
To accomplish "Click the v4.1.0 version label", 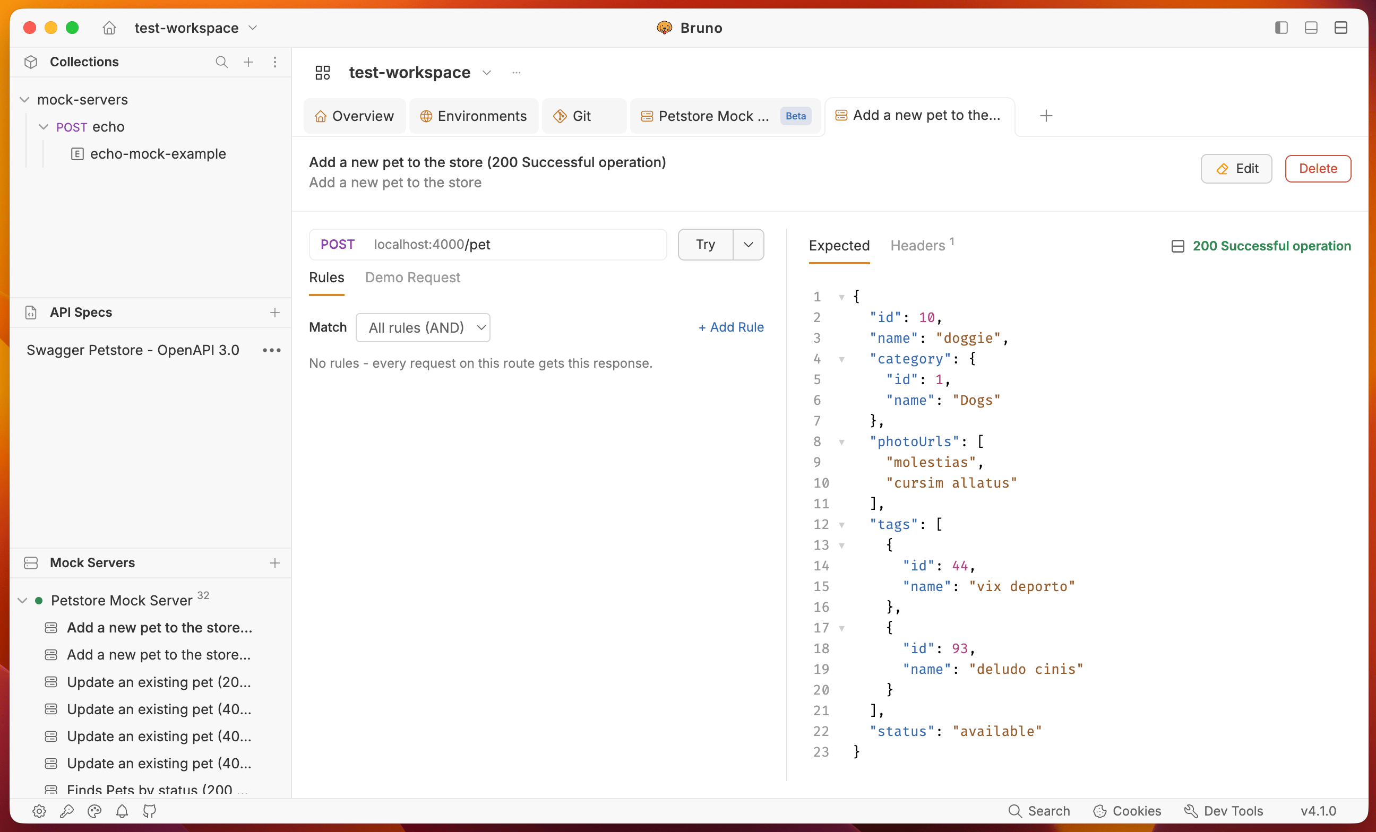I will click(x=1318, y=811).
